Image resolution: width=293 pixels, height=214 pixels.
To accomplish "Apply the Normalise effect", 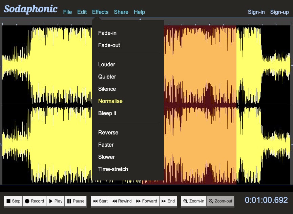I will 110,101.
